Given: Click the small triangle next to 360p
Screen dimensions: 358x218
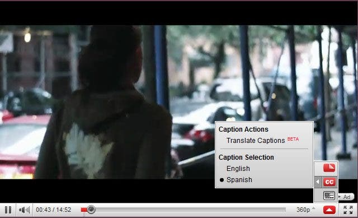Looking at the screenshot, I should 313,208.
